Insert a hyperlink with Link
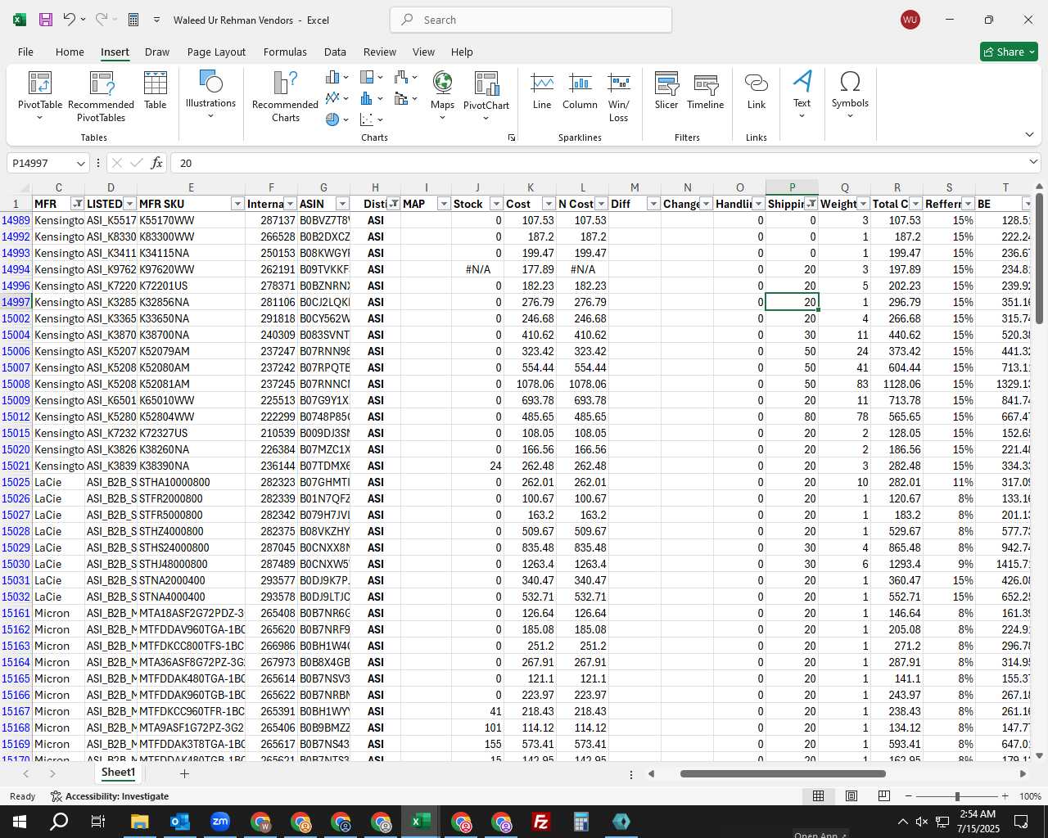Screen dimensions: 1048x838 click(757, 90)
